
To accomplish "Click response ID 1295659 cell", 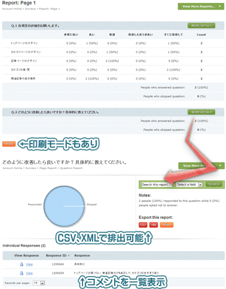I will [58, 273].
